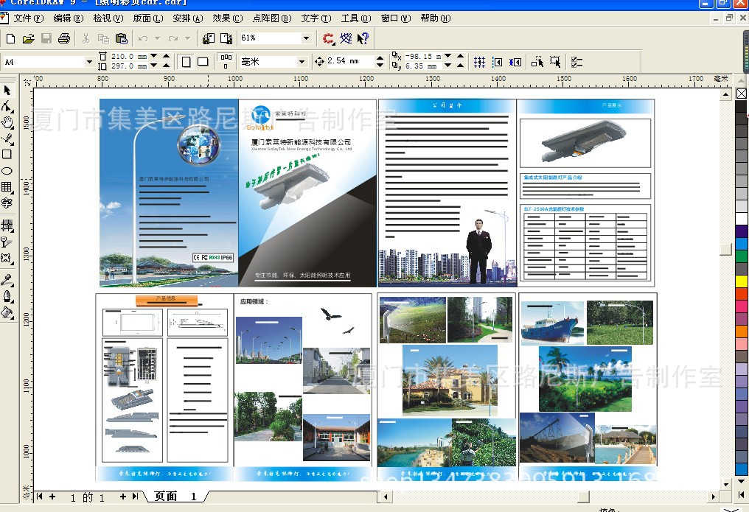The image size is (749, 512).
Task: Open the 效果(C) menu
Action: coord(226,18)
